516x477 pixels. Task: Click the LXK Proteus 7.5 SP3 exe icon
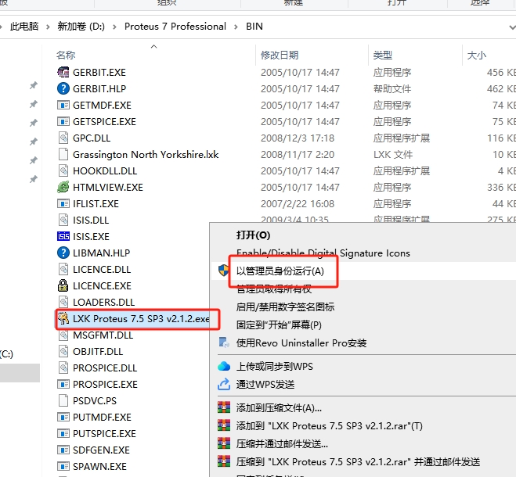pos(63,318)
